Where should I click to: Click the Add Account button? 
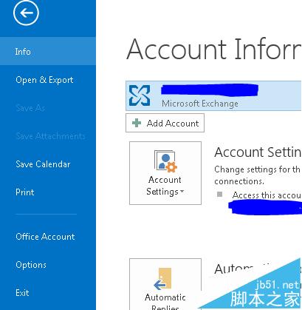(165, 123)
